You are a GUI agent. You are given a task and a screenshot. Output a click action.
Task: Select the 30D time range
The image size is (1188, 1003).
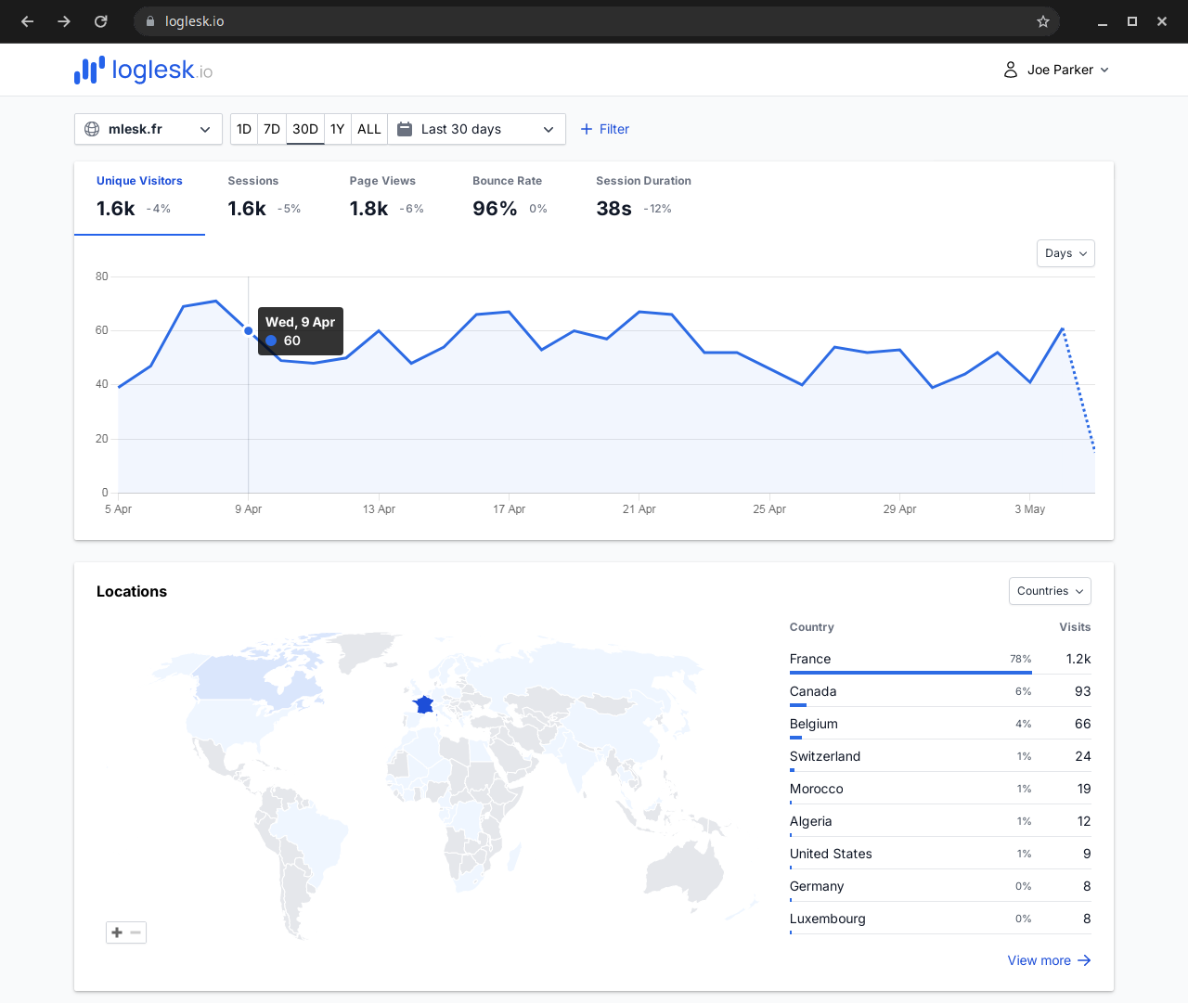305,129
